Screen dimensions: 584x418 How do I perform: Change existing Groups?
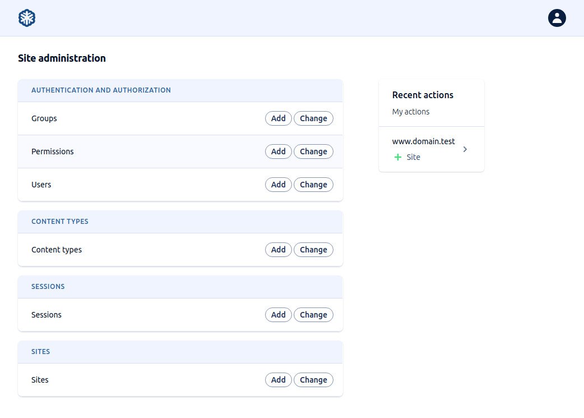pyautogui.click(x=313, y=118)
